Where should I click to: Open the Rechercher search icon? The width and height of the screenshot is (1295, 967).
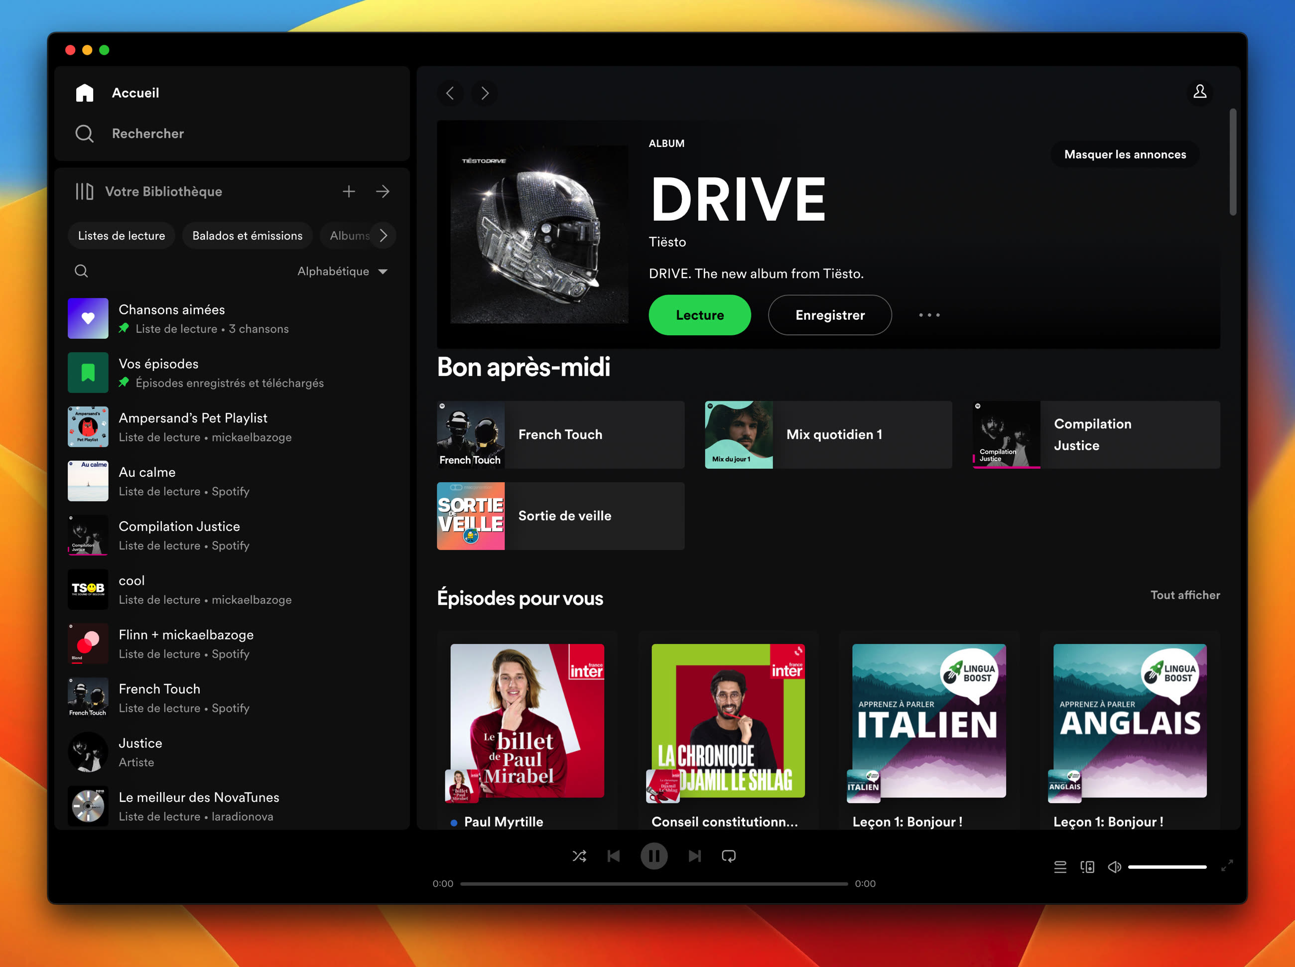pos(85,134)
